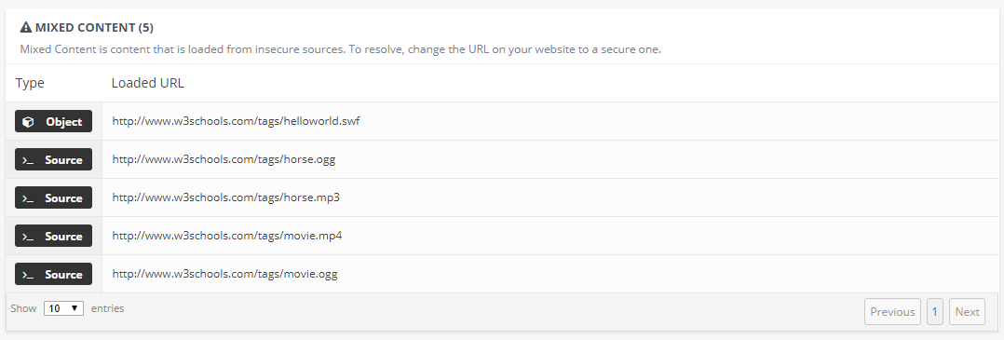Click the movie.ogg URL
Viewport: 1004px width, 340px height.
(224, 274)
